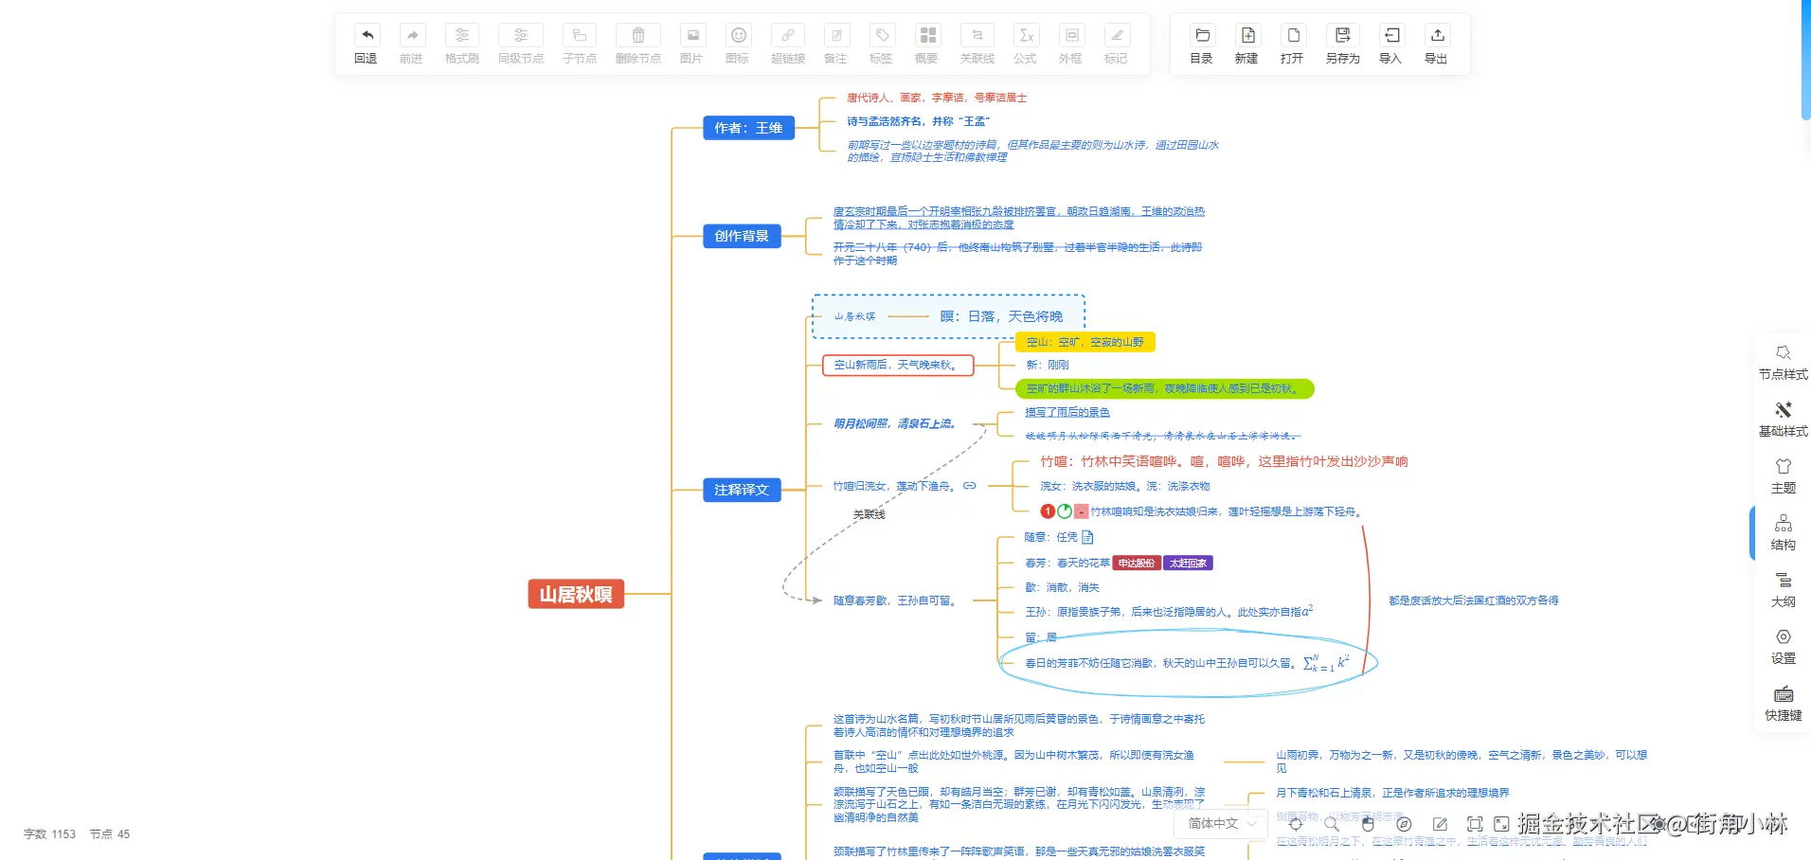Insert a 子节点 child node
1811x860 pixels.
(x=579, y=44)
